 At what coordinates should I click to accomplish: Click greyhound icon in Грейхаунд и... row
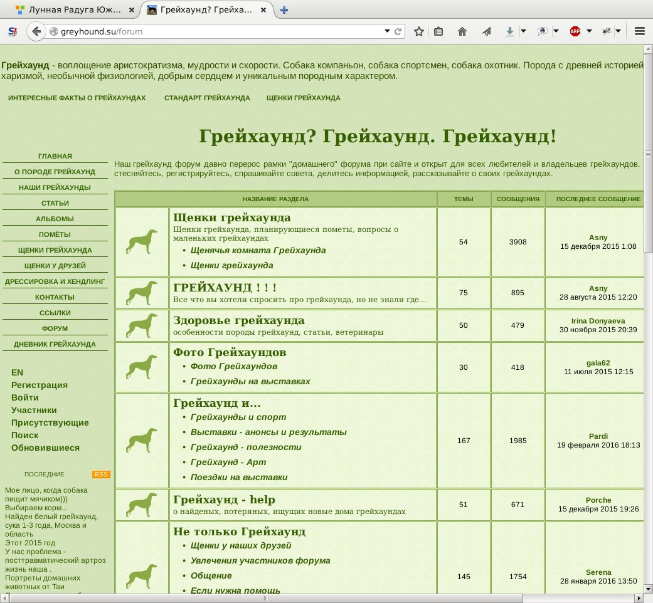point(142,440)
